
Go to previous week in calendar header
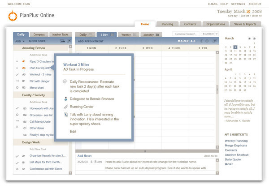(x=202, y=41)
